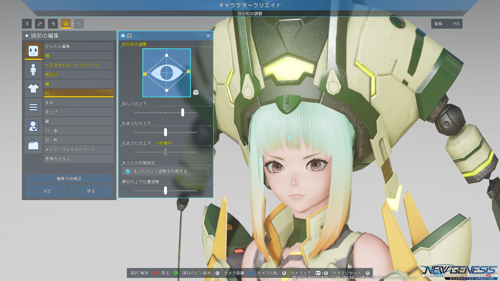Viewport: 500px width, 281px height.
Task: Go to step 1 tab
Action: point(27,24)
